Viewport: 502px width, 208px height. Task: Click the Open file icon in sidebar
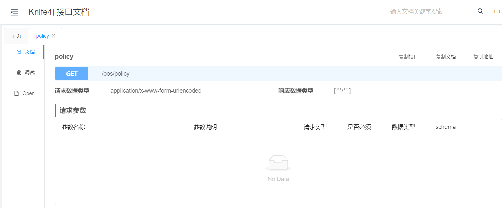click(x=16, y=93)
